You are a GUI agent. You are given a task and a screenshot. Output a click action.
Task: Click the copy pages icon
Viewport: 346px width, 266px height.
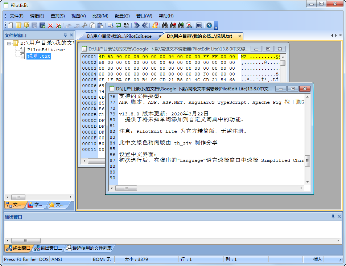pyautogui.click(x=92, y=26)
